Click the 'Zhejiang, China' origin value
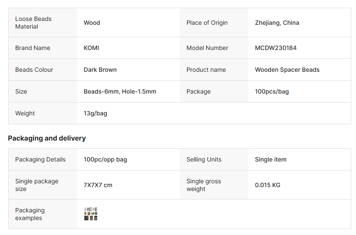This screenshot has height=235, width=356. coord(277,23)
